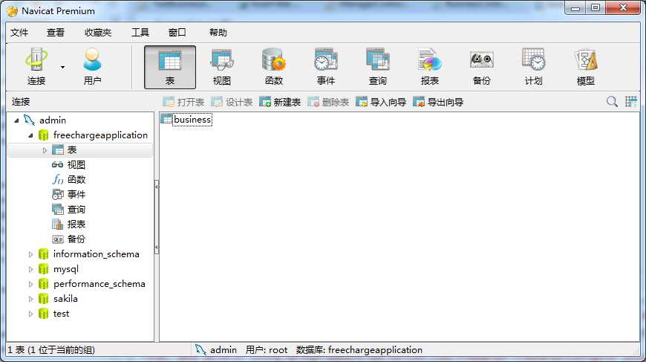Expand the dropdown arrow next to 连接
646x362 pixels.
point(62,67)
